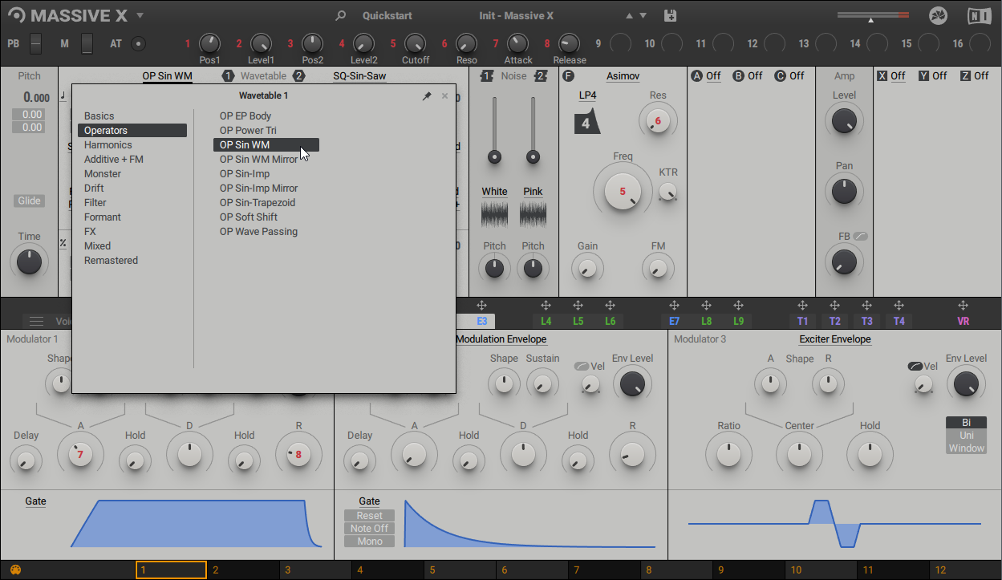Click the Noise 2 slot icon

coord(541,76)
